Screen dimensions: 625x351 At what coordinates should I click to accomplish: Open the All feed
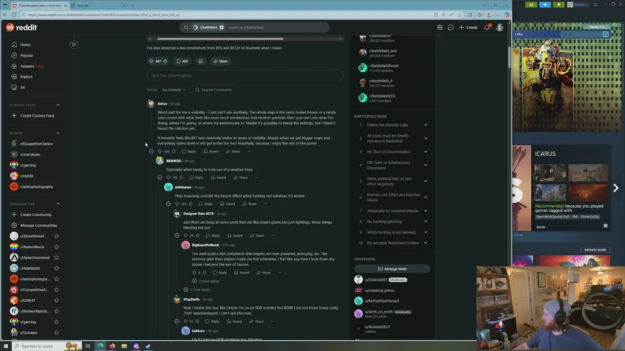click(22, 87)
